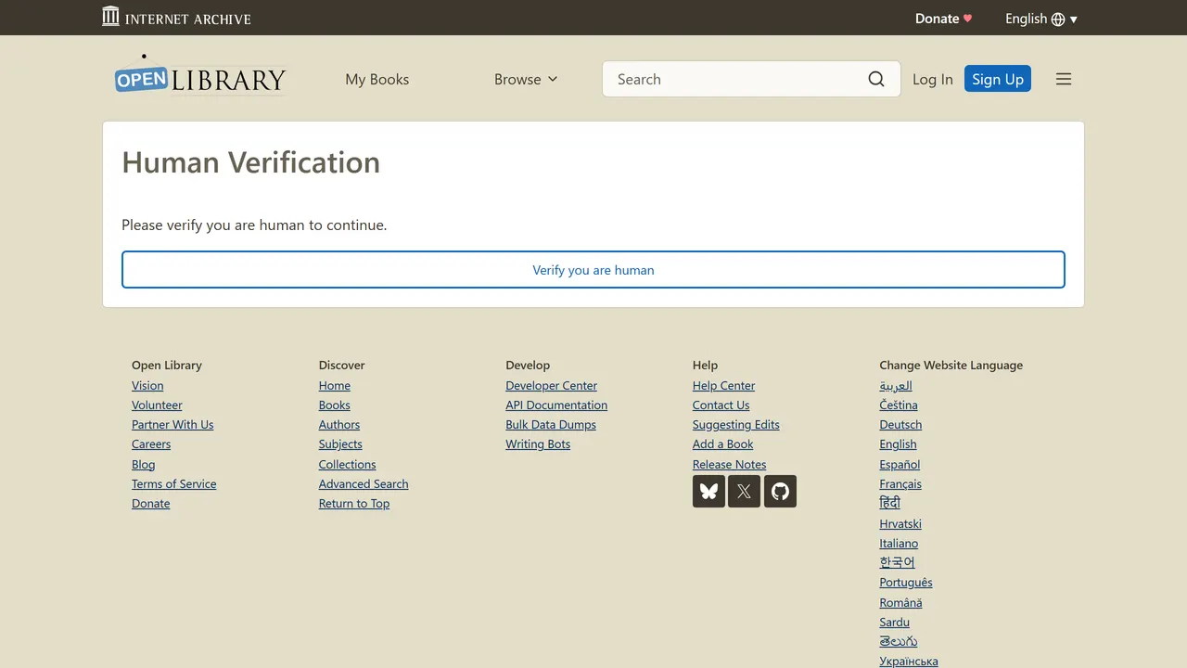The image size is (1187, 668).
Task: Switch website language to Deutsch
Action: (x=901, y=425)
